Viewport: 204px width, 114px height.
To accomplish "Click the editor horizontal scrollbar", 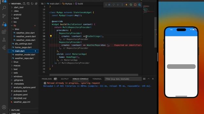I will [x=94, y=75].
